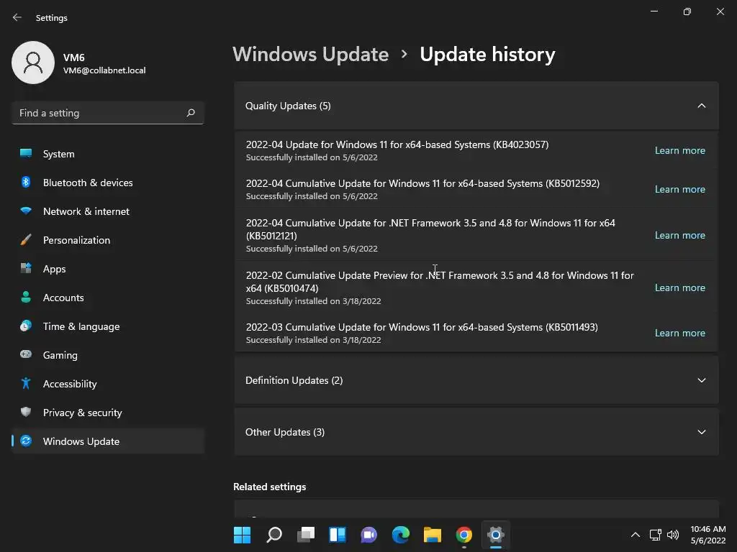Select the 2022-04 Update KB4023057 title
The height and width of the screenshot is (552, 737).
tap(397, 144)
